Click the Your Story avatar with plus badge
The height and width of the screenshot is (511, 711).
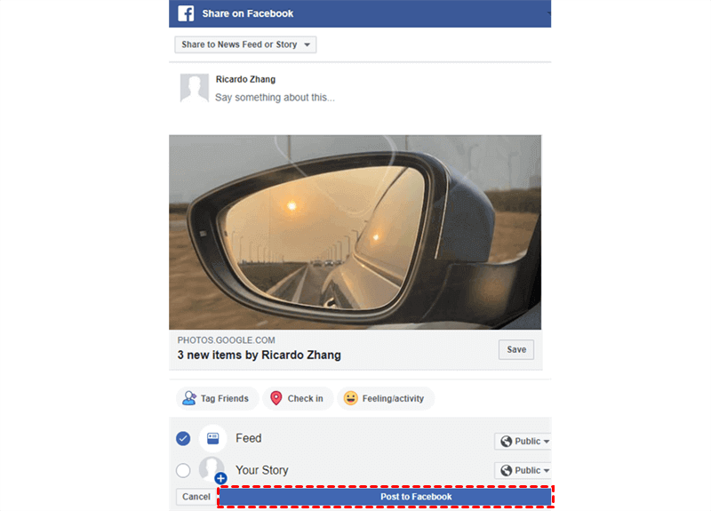212,470
